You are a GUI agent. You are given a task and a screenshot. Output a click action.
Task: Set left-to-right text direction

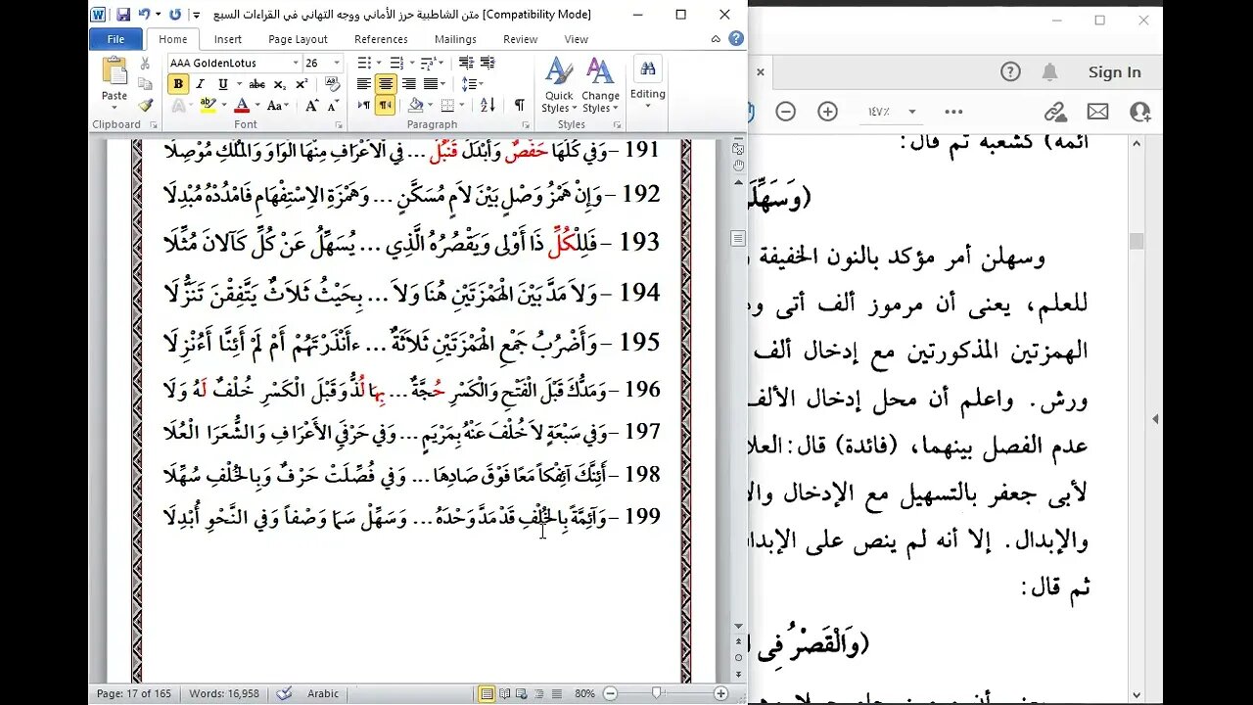[x=364, y=106]
